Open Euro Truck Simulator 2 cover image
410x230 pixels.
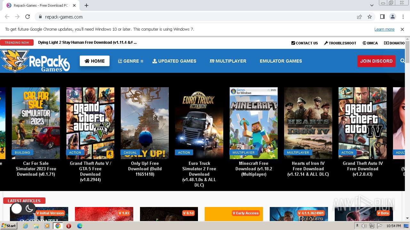coord(199,123)
